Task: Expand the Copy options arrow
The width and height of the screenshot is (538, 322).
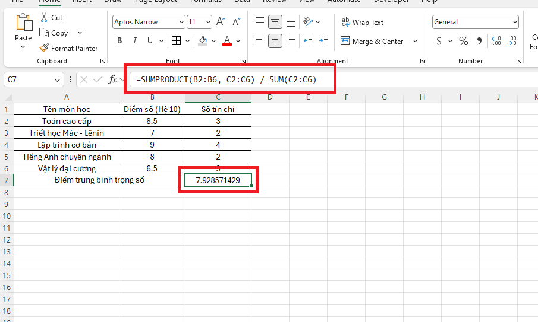Action: click(80, 33)
